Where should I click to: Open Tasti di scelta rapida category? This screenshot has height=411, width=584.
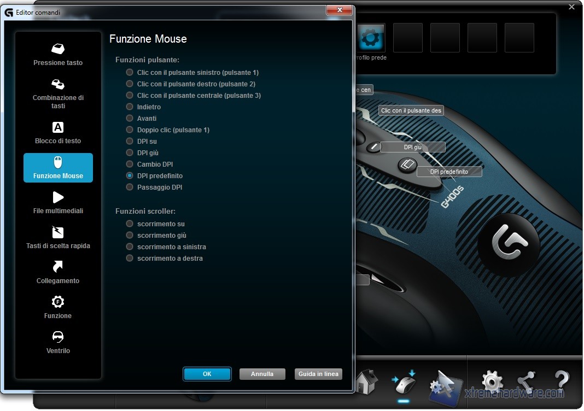(58, 237)
